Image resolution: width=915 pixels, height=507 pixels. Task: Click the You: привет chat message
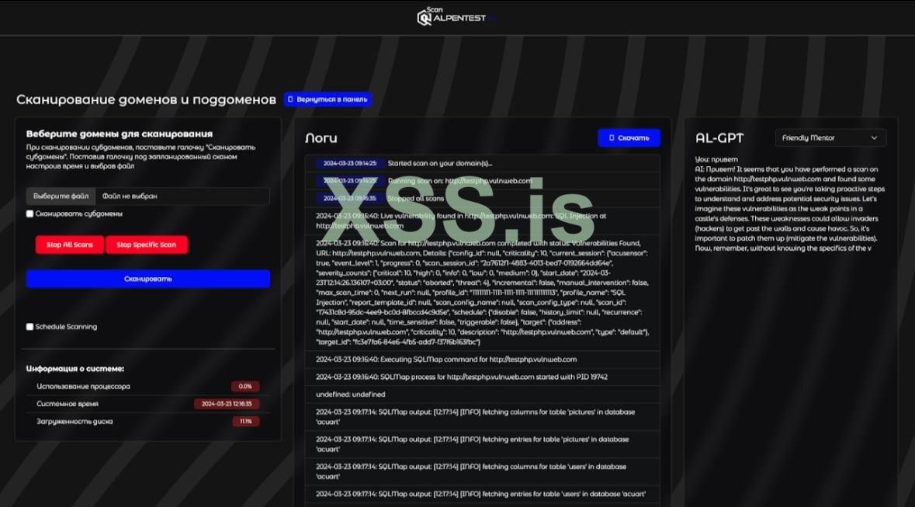point(716,159)
